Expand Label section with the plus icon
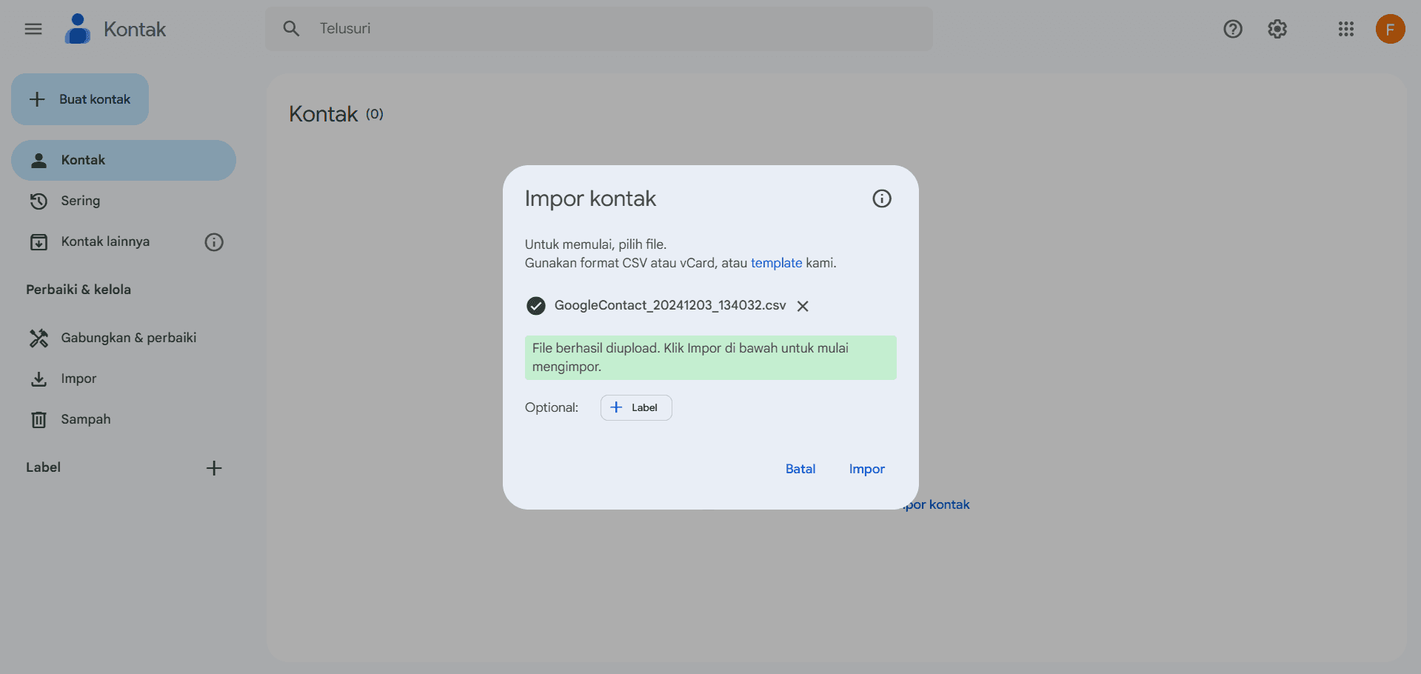 click(214, 467)
